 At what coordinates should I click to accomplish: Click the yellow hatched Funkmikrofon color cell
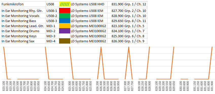[65, 4]
